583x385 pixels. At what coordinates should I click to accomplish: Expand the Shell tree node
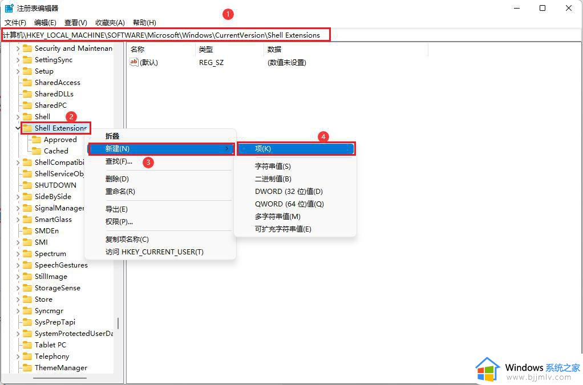[18, 117]
